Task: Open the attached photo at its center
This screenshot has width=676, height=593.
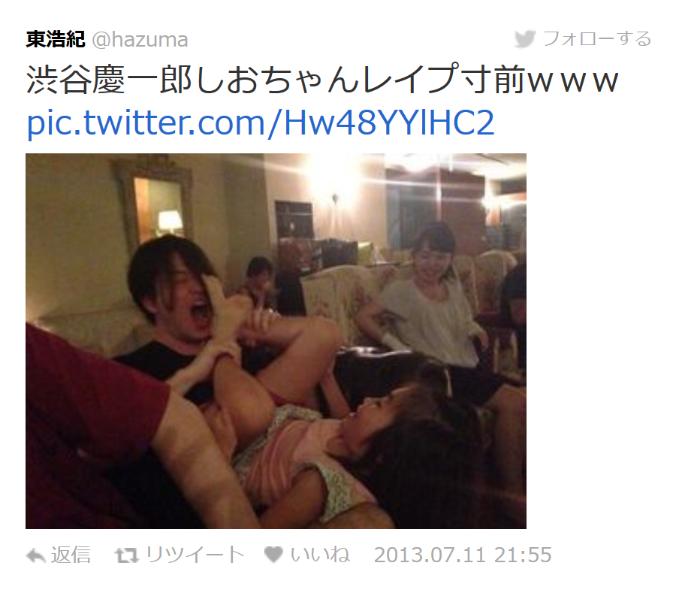Action: 276,341
